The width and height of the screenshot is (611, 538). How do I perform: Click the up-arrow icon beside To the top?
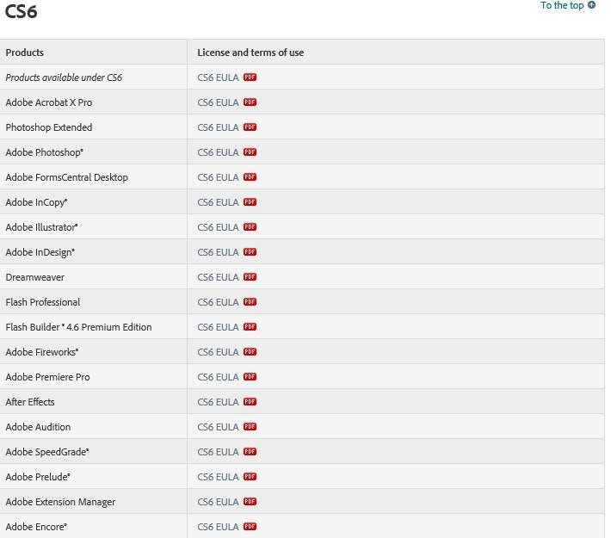(x=591, y=5)
